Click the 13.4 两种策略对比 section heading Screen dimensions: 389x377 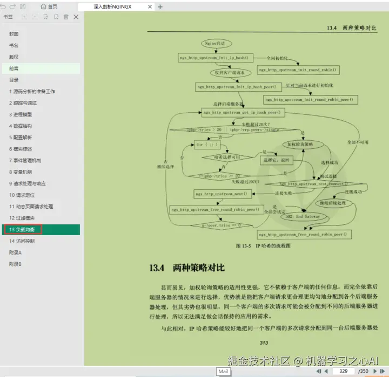(x=187, y=268)
